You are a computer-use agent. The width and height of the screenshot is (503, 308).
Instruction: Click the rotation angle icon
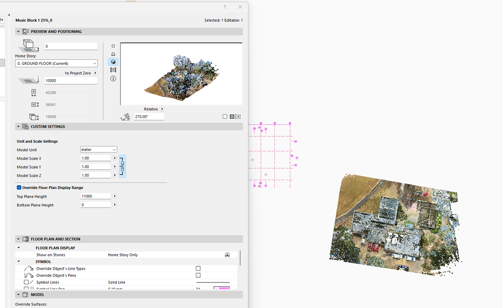tap(125, 117)
